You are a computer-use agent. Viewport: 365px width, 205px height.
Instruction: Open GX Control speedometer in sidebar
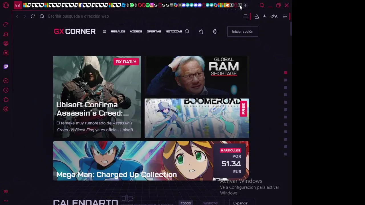(6, 25)
